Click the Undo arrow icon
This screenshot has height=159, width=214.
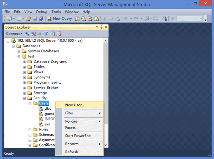click(x=126, y=19)
